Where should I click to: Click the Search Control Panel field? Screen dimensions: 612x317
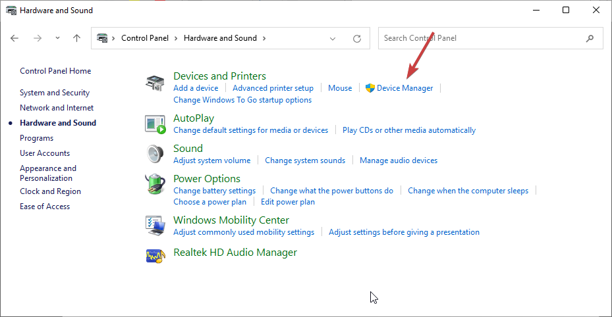(x=481, y=38)
